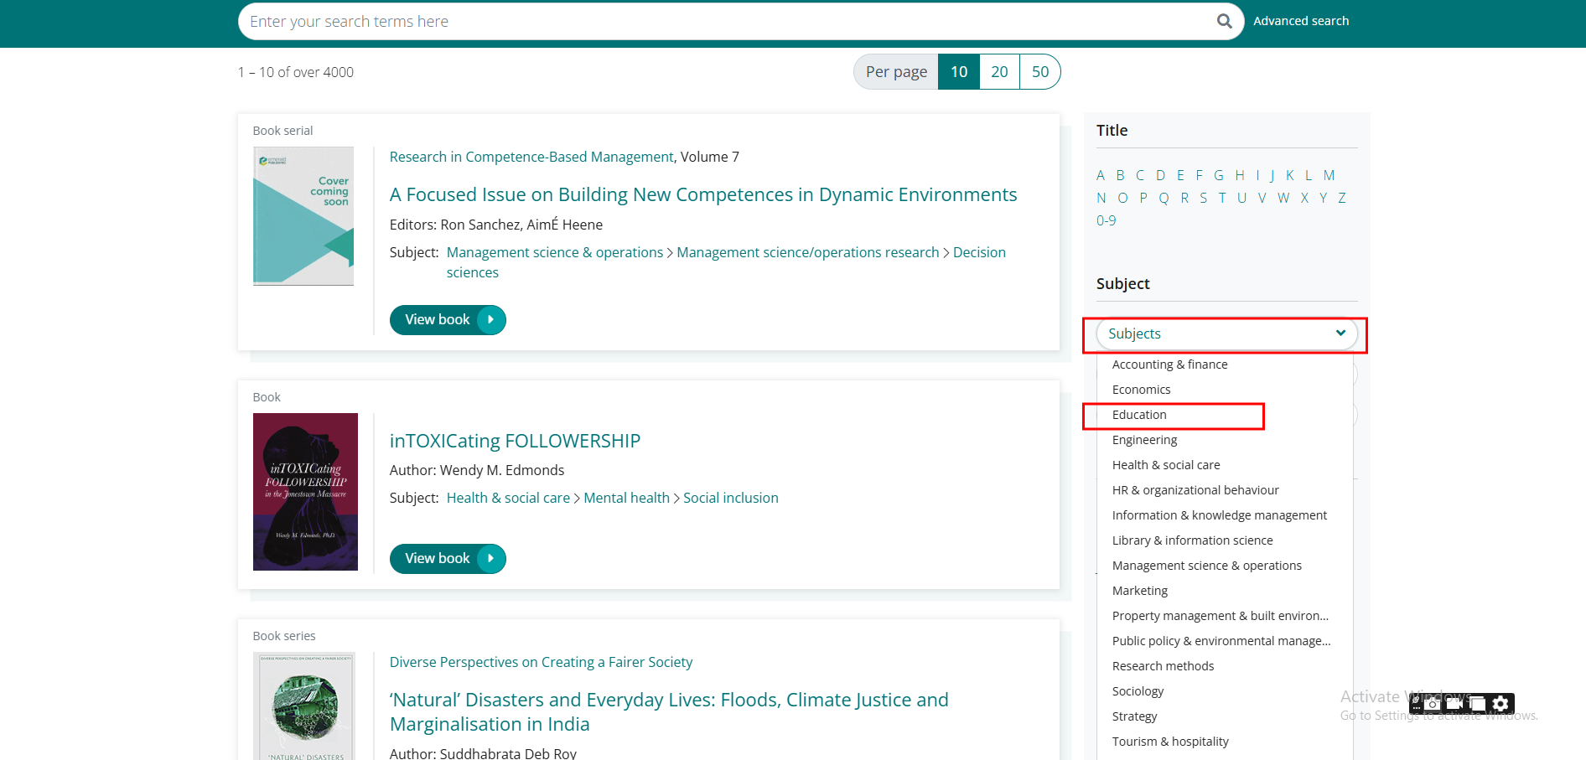Click arrow icon on inTOXICating View book button

(490, 559)
